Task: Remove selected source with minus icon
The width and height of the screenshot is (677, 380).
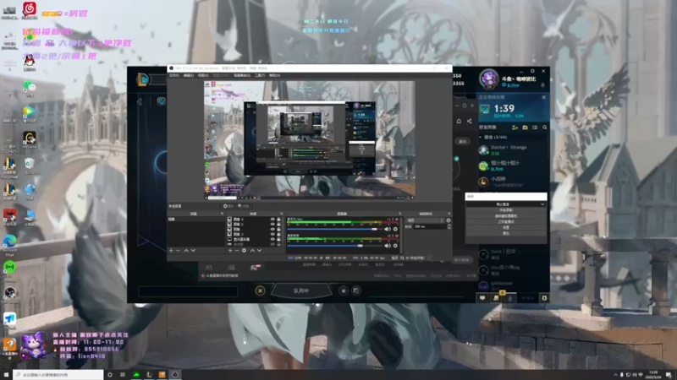Action: click(x=237, y=250)
